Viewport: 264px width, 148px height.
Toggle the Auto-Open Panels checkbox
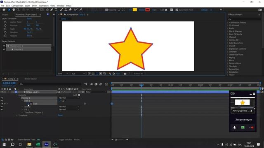point(177,10)
